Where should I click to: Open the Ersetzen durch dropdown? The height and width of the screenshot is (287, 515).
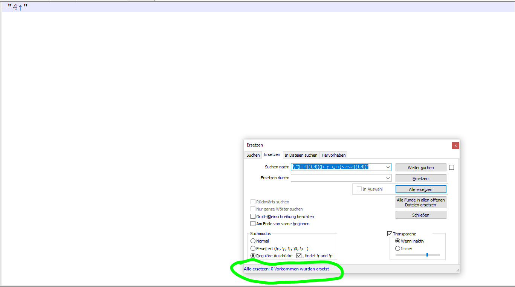[387, 178]
